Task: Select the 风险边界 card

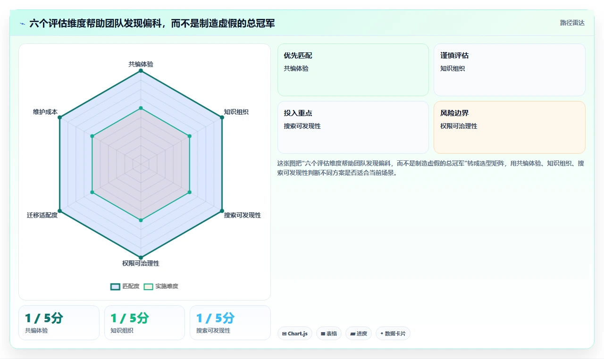Action: pyautogui.click(x=510, y=127)
